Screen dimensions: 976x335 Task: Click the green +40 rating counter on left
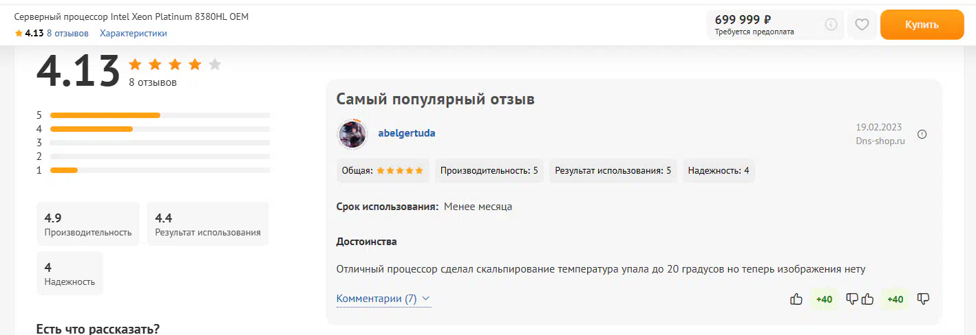[824, 299]
